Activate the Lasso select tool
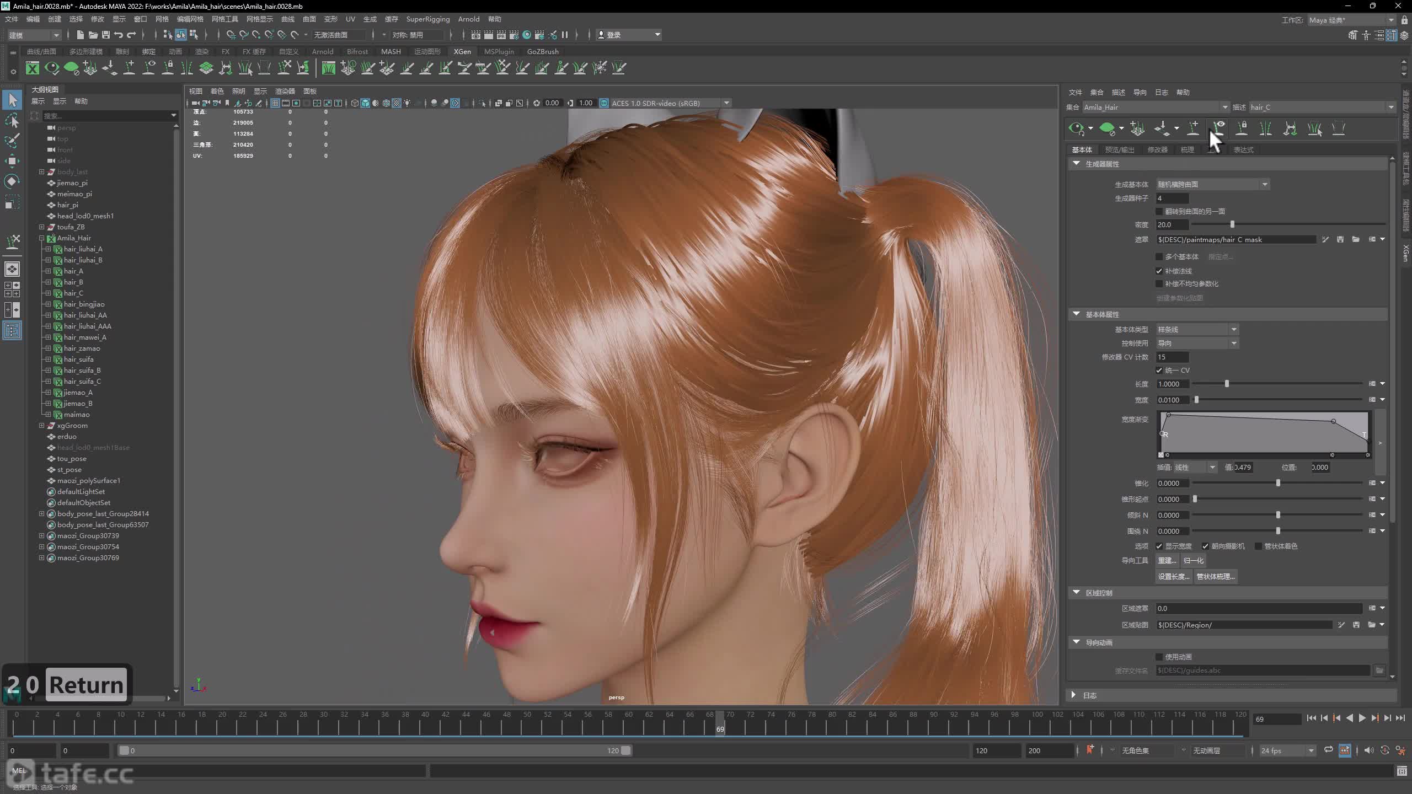1412x794 pixels. tap(12, 120)
